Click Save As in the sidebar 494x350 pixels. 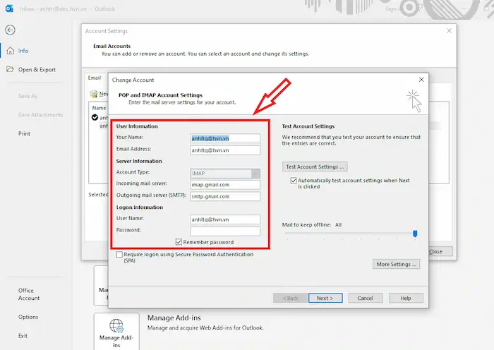tap(28, 96)
